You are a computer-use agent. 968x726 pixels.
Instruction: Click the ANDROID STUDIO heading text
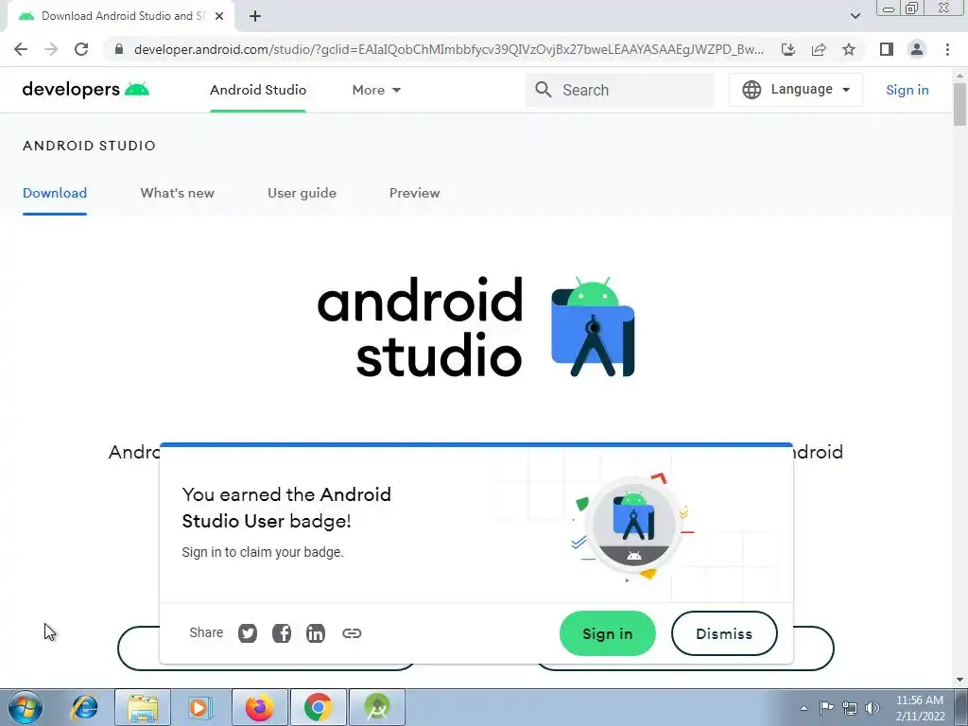tap(90, 146)
